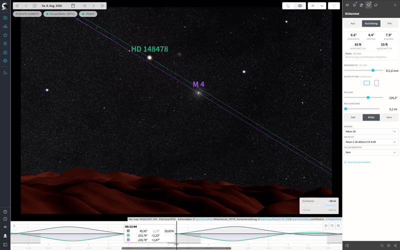This screenshot has height=250, width=400.
Task: Advance to next day with right chevron
Action: 93,5
